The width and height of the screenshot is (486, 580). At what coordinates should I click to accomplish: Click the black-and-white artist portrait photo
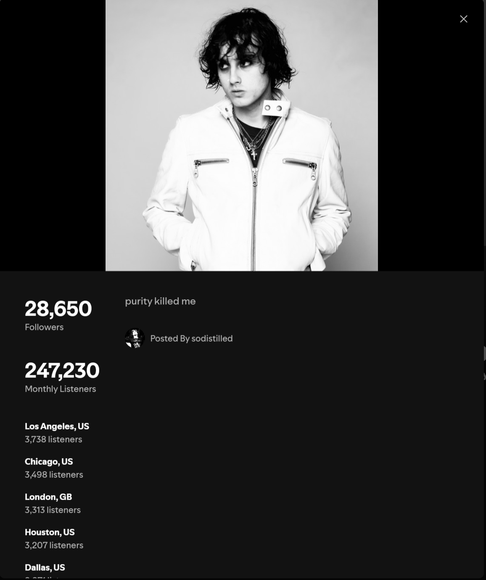point(242,135)
